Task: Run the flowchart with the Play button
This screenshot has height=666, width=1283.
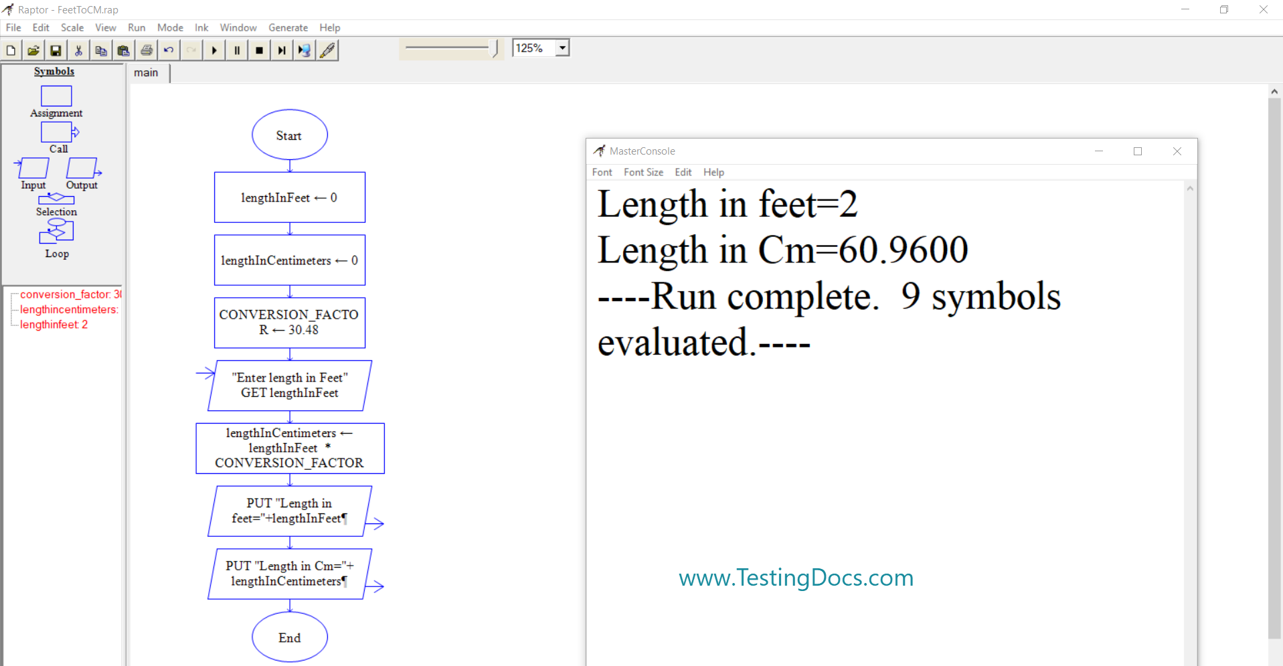Action: [x=214, y=50]
